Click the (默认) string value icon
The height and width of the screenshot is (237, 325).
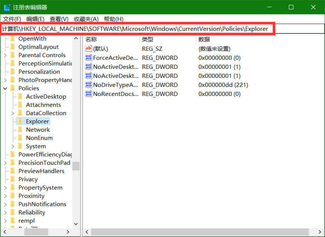(x=88, y=49)
